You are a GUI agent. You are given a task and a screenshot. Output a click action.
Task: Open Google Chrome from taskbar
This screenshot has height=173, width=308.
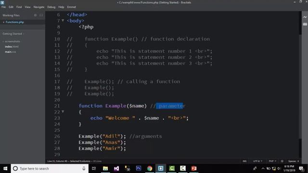point(150,169)
